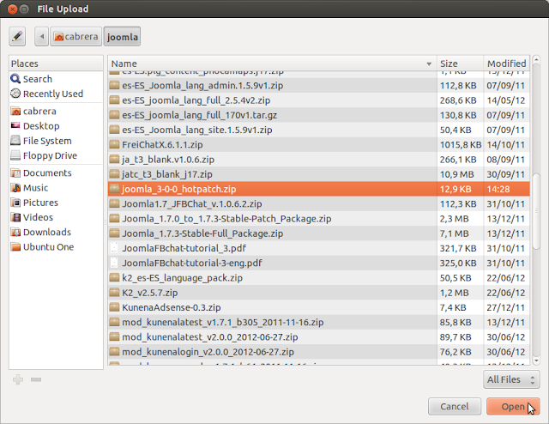549x424 pixels.
Task: Select Joomla_1.7.3-Stable-Full_Package.zip
Action: 318,233
